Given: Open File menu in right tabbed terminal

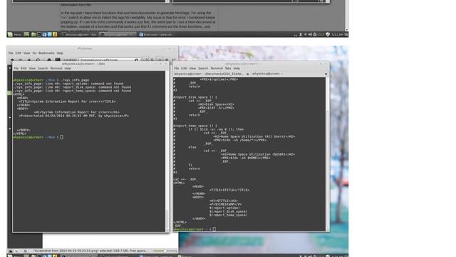Looking at the screenshot, I should pyautogui.click(x=177, y=69).
